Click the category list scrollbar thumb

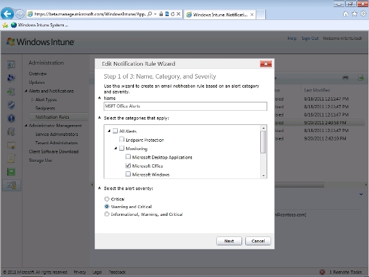coord(263,142)
